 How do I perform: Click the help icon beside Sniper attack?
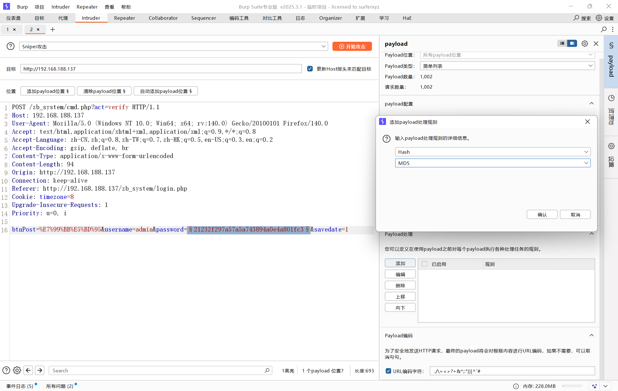pos(11,46)
